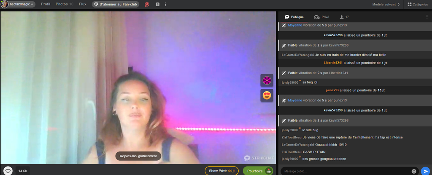
Task: Click username ZiziToutBeau in 'CASH PUTAIN' message
Action: click(292, 152)
